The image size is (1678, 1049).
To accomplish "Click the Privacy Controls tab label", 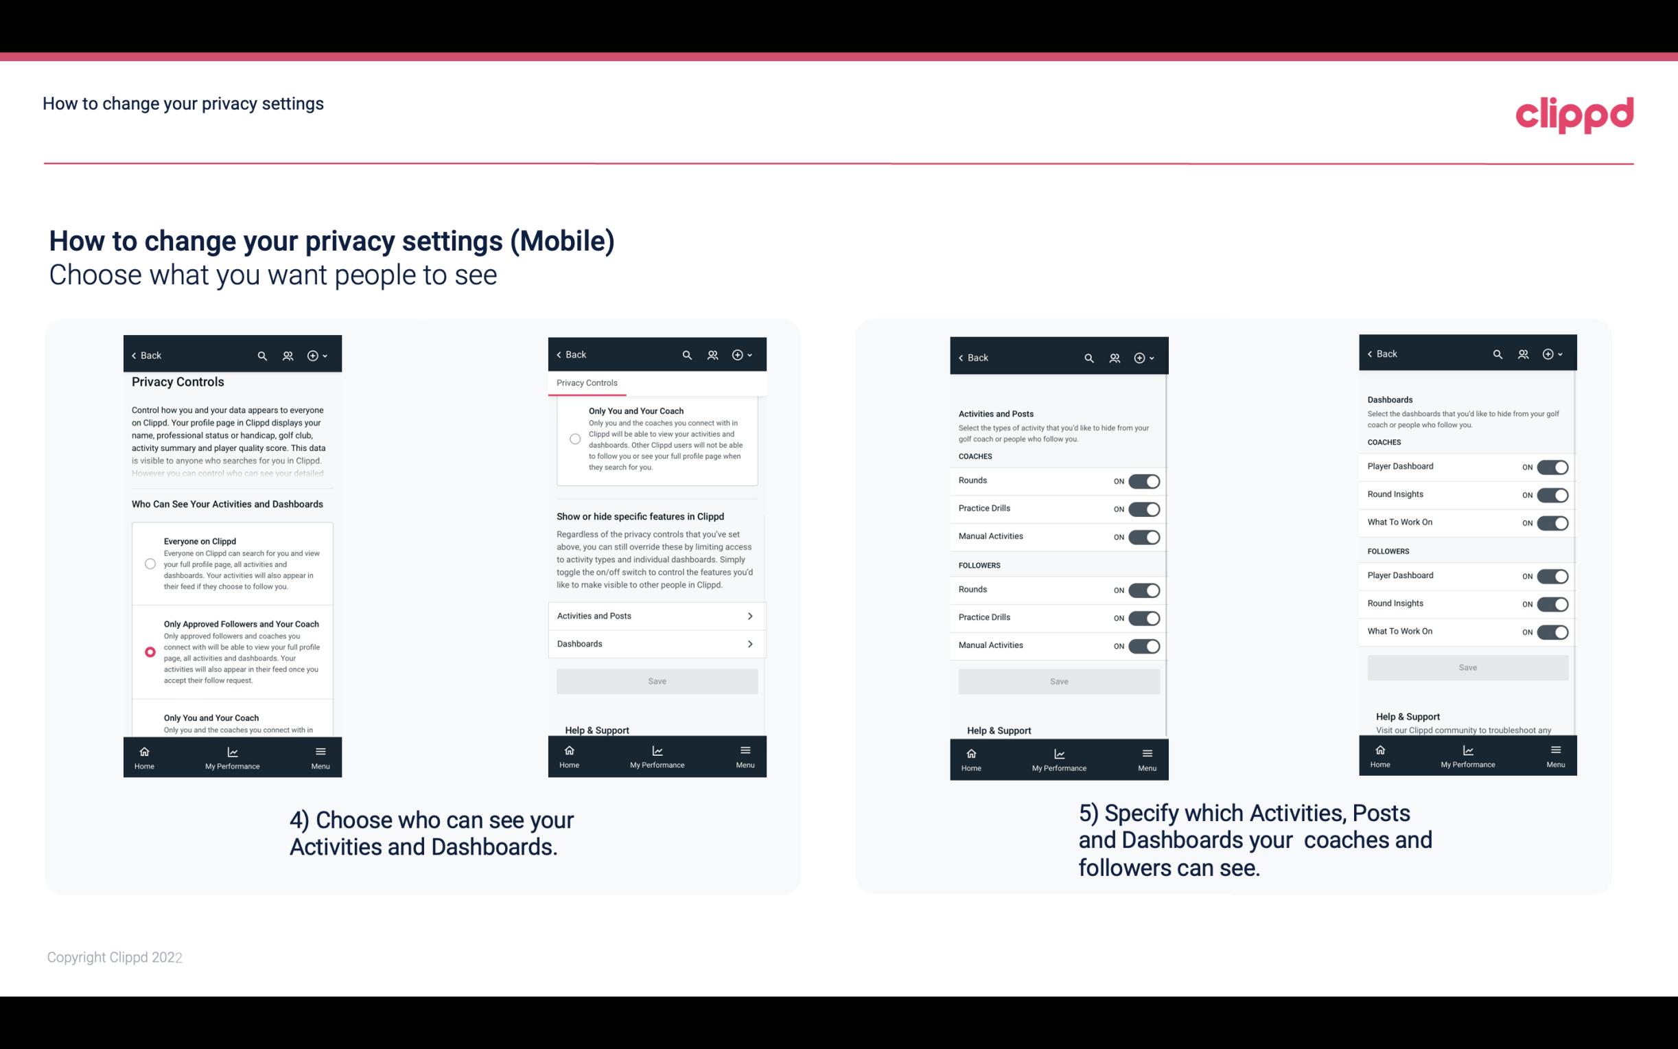I will 587,383.
